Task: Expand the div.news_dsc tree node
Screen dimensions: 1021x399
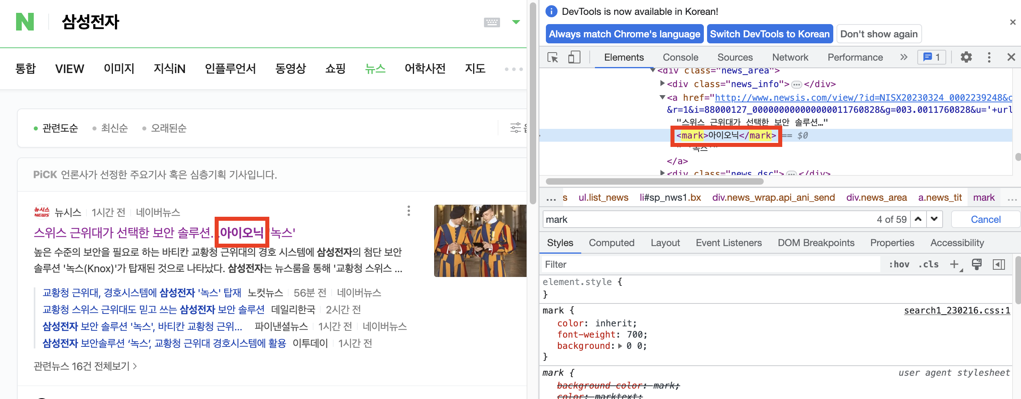Action: pyautogui.click(x=662, y=173)
